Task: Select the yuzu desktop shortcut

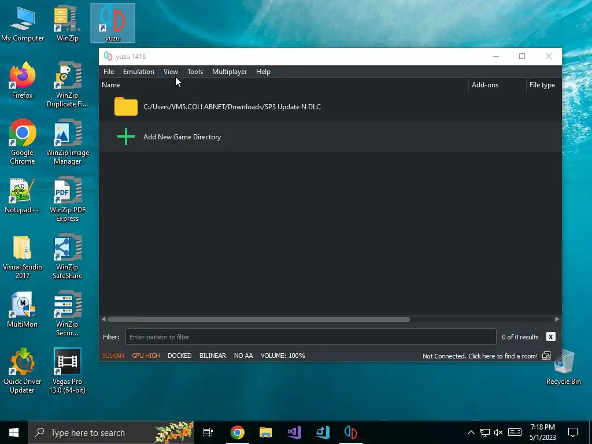Action: (x=113, y=23)
